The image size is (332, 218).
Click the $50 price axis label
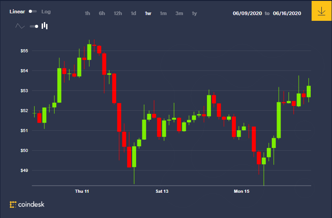pos(24,151)
